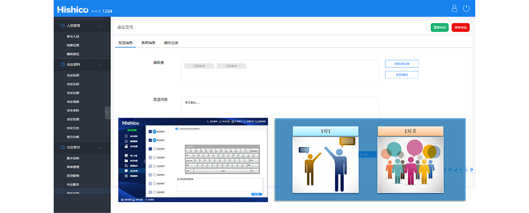Switch to the 系统消息 tab
The width and height of the screenshot is (529, 213).
[148, 43]
